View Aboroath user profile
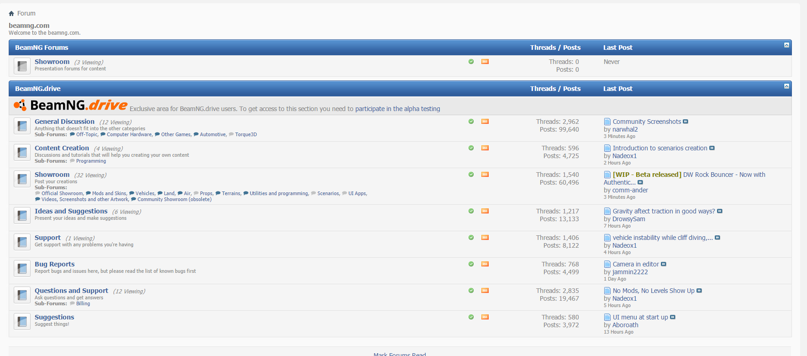This screenshot has width=807, height=356. click(625, 325)
